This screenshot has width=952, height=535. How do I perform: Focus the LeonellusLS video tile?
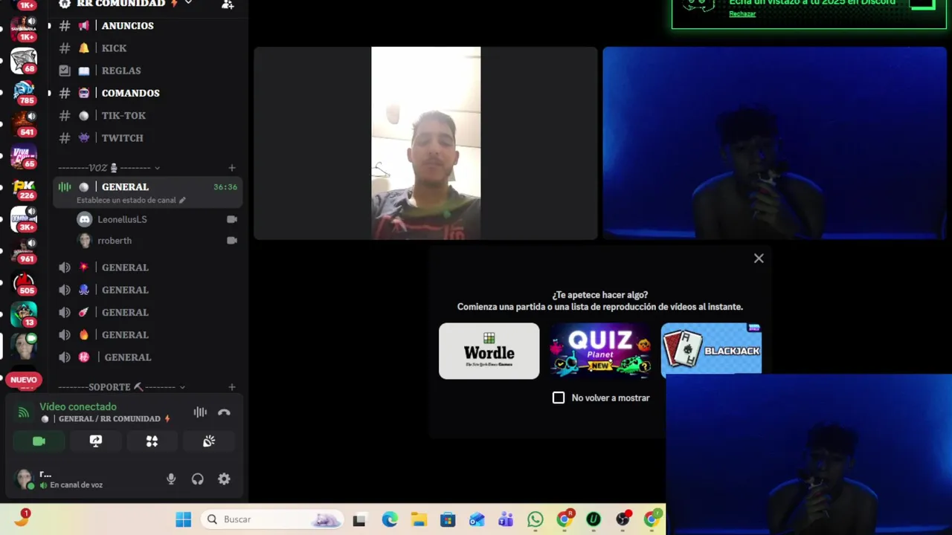coord(425,143)
